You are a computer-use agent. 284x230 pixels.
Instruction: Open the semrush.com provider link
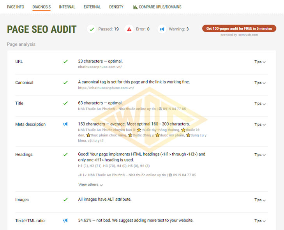tap(248, 35)
